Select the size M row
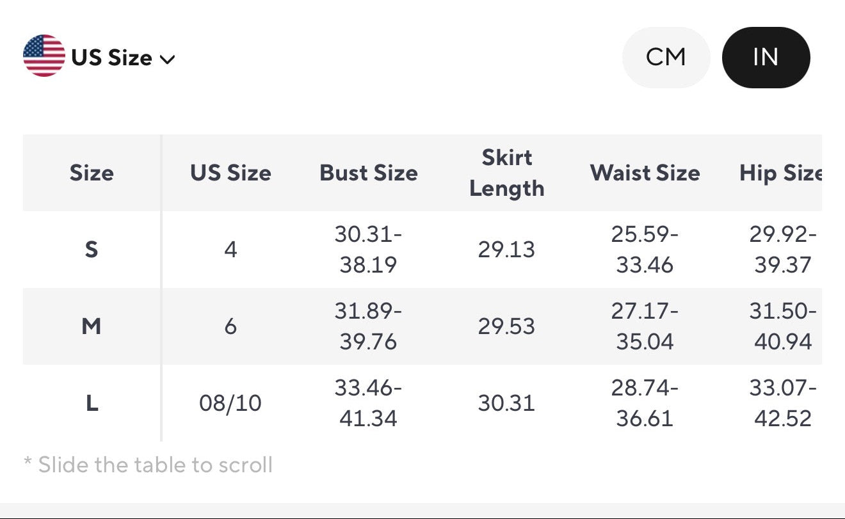The image size is (845, 519). (91, 326)
